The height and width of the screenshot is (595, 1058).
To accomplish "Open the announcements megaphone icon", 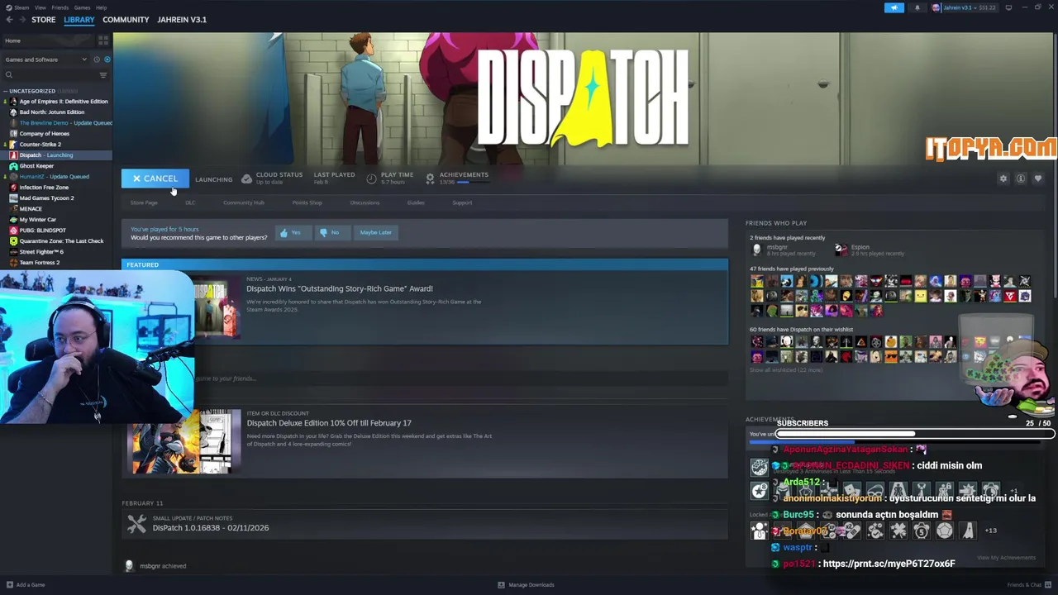I will [894, 7].
